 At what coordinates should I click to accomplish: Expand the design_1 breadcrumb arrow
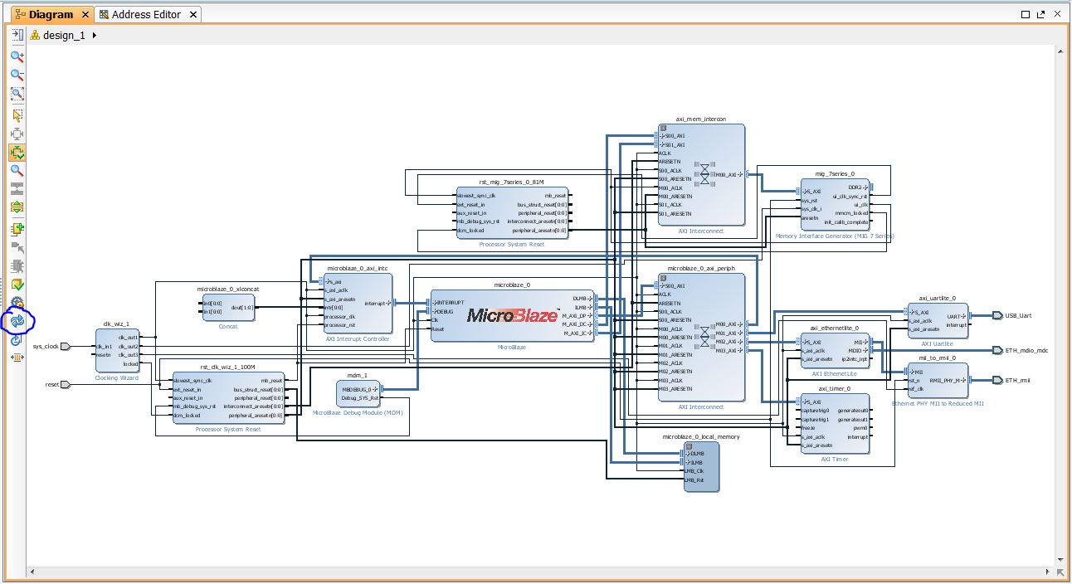95,36
